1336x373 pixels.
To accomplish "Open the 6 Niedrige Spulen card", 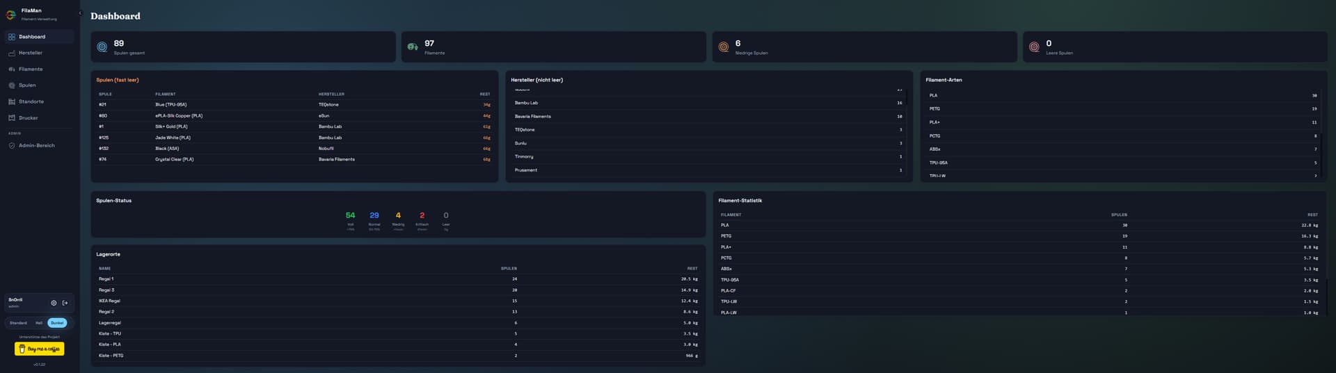I will [864, 47].
